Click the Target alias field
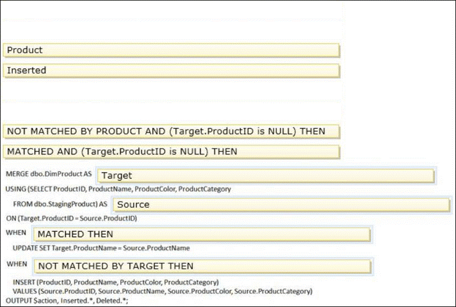 click(266, 176)
